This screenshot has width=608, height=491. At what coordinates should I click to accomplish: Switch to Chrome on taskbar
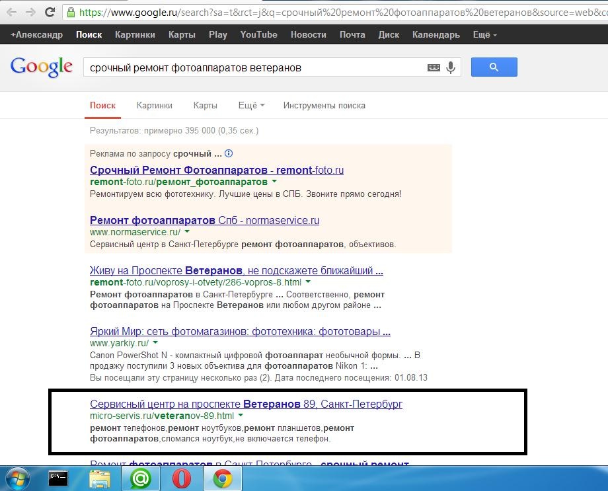tap(223, 478)
